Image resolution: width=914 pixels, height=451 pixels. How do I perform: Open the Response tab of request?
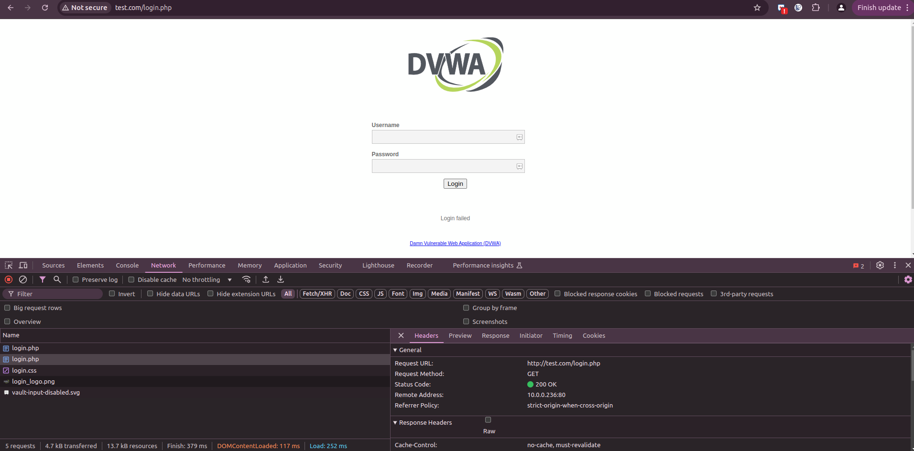pos(495,335)
